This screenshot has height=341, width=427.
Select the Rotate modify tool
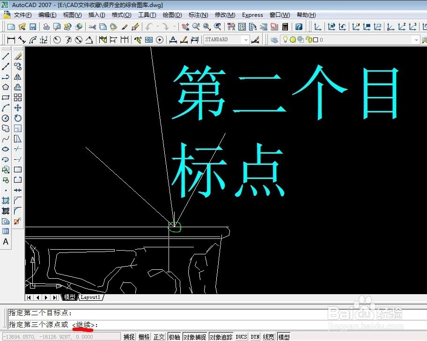pos(18,118)
